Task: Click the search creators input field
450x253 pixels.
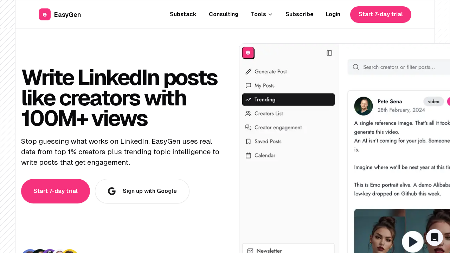Action: coord(404,67)
